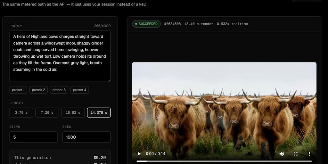The image size is (328, 164).
Task: Click the SUCCEEDED status badge
Action: coord(146,24)
